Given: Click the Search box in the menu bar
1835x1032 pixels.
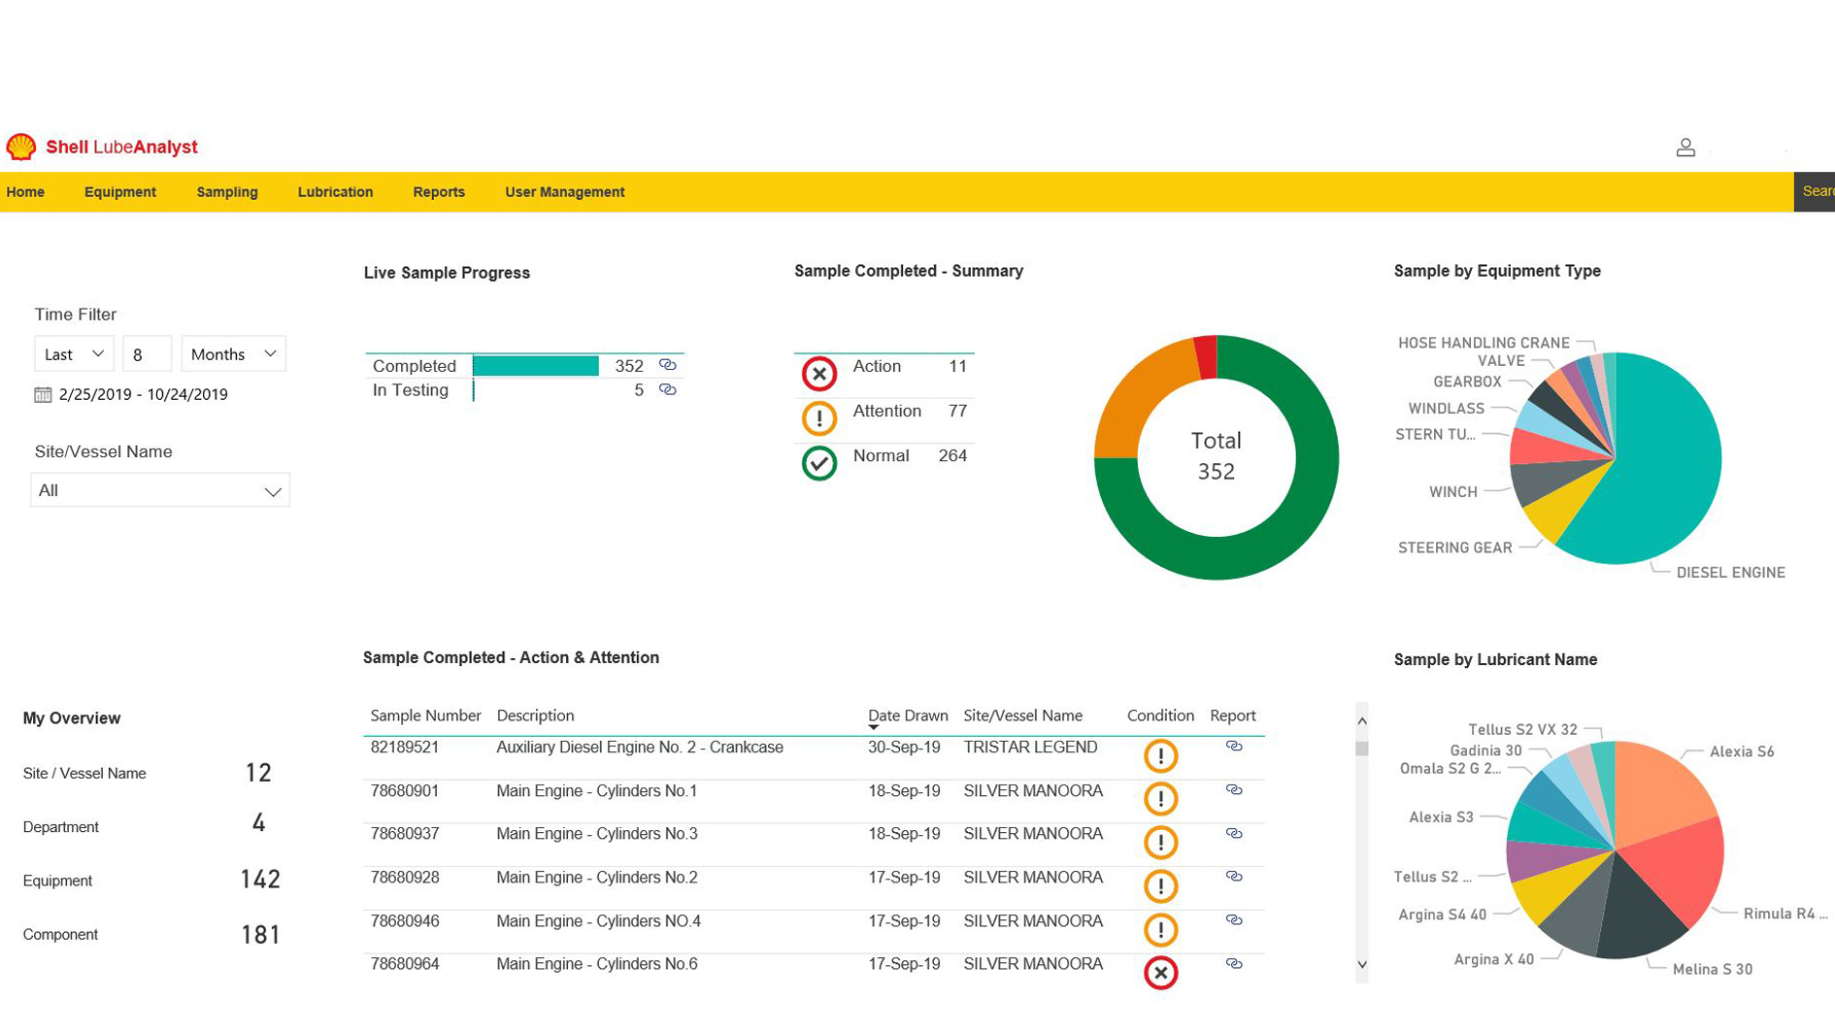Looking at the screenshot, I should coord(1814,192).
